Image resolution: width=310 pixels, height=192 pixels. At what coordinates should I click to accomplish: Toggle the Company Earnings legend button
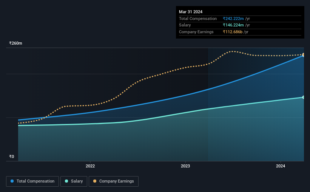114,181
